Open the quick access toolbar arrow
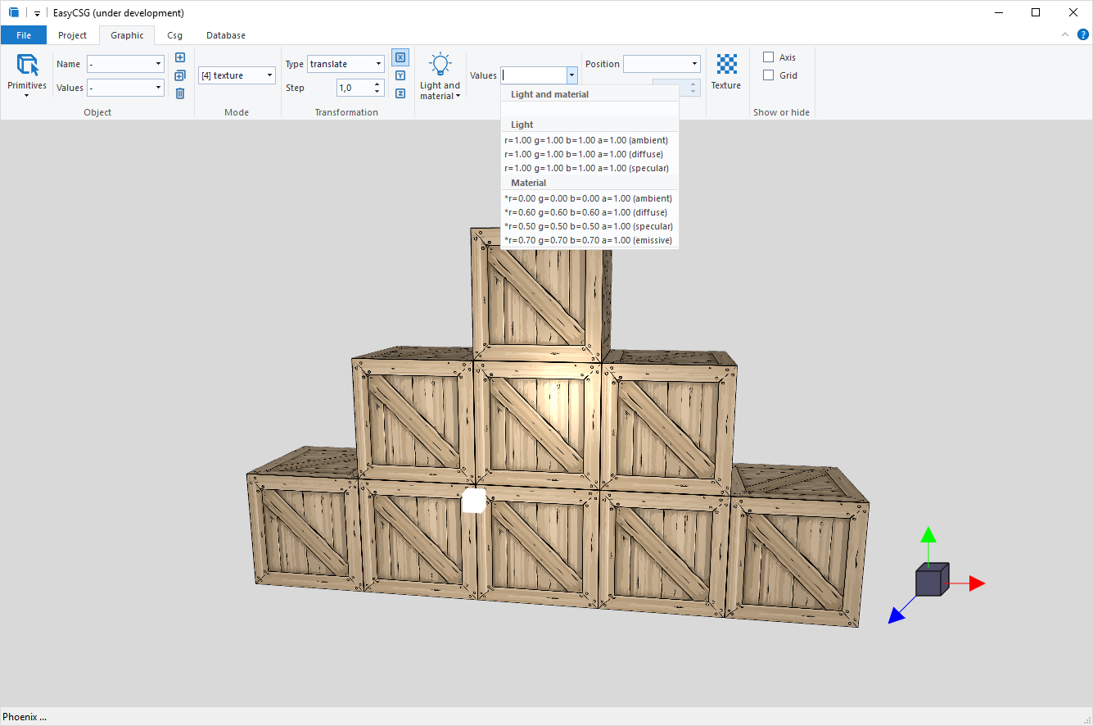Screen dimensions: 1093x726 [x=37, y=13]
